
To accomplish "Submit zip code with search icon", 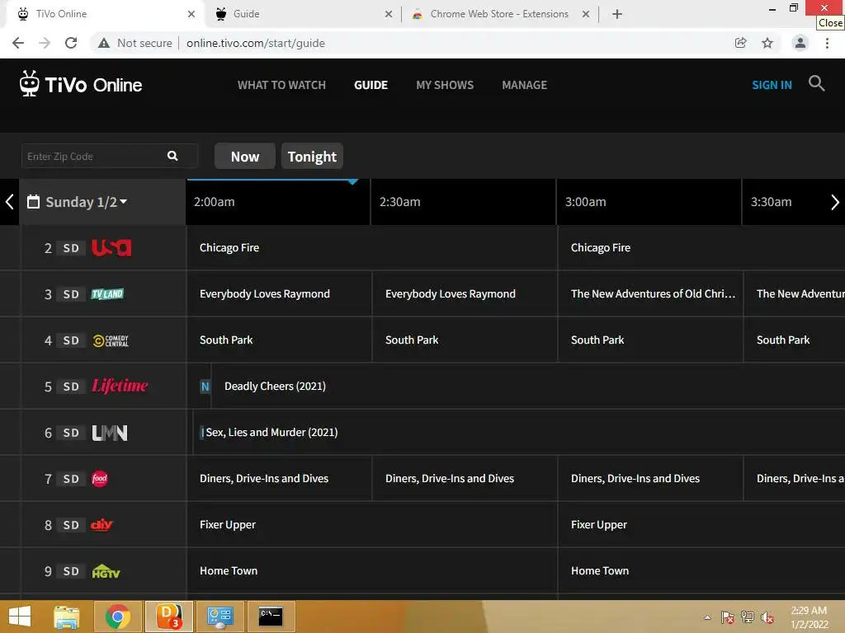I will point(172,156).
